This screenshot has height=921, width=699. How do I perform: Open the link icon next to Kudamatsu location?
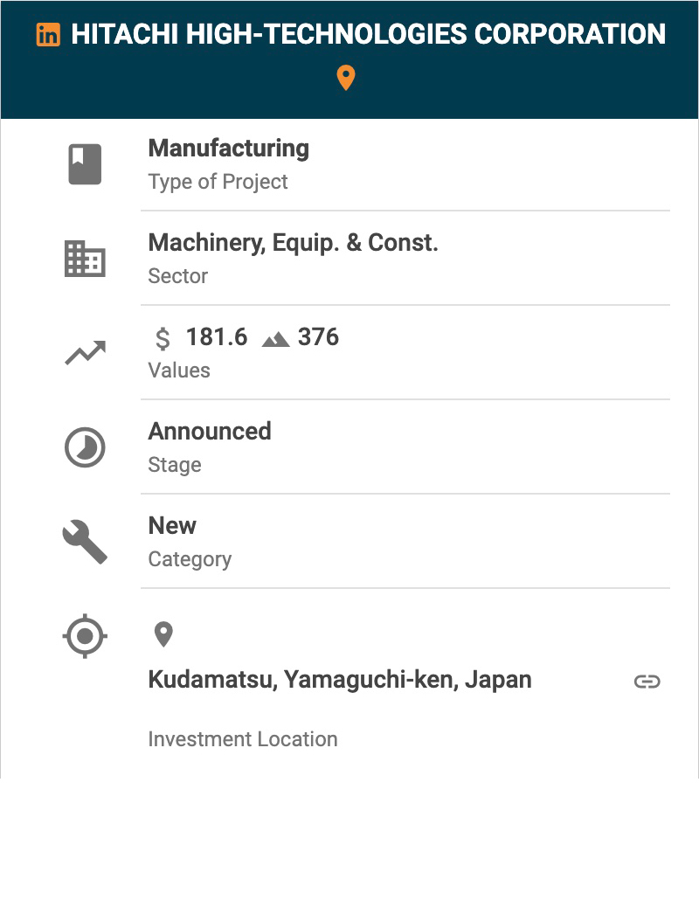(647, 682)
